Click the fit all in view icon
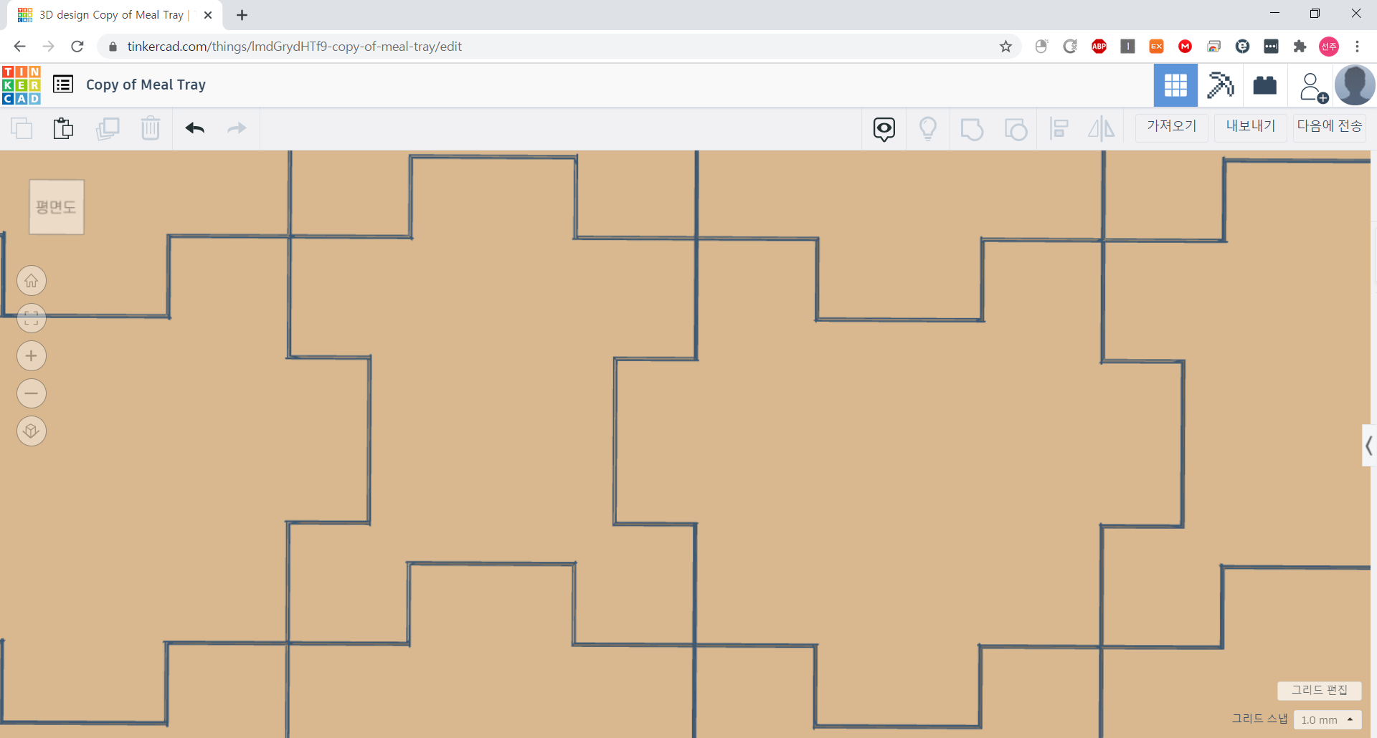Screen dimensions: 1377x738 [32, 319]
